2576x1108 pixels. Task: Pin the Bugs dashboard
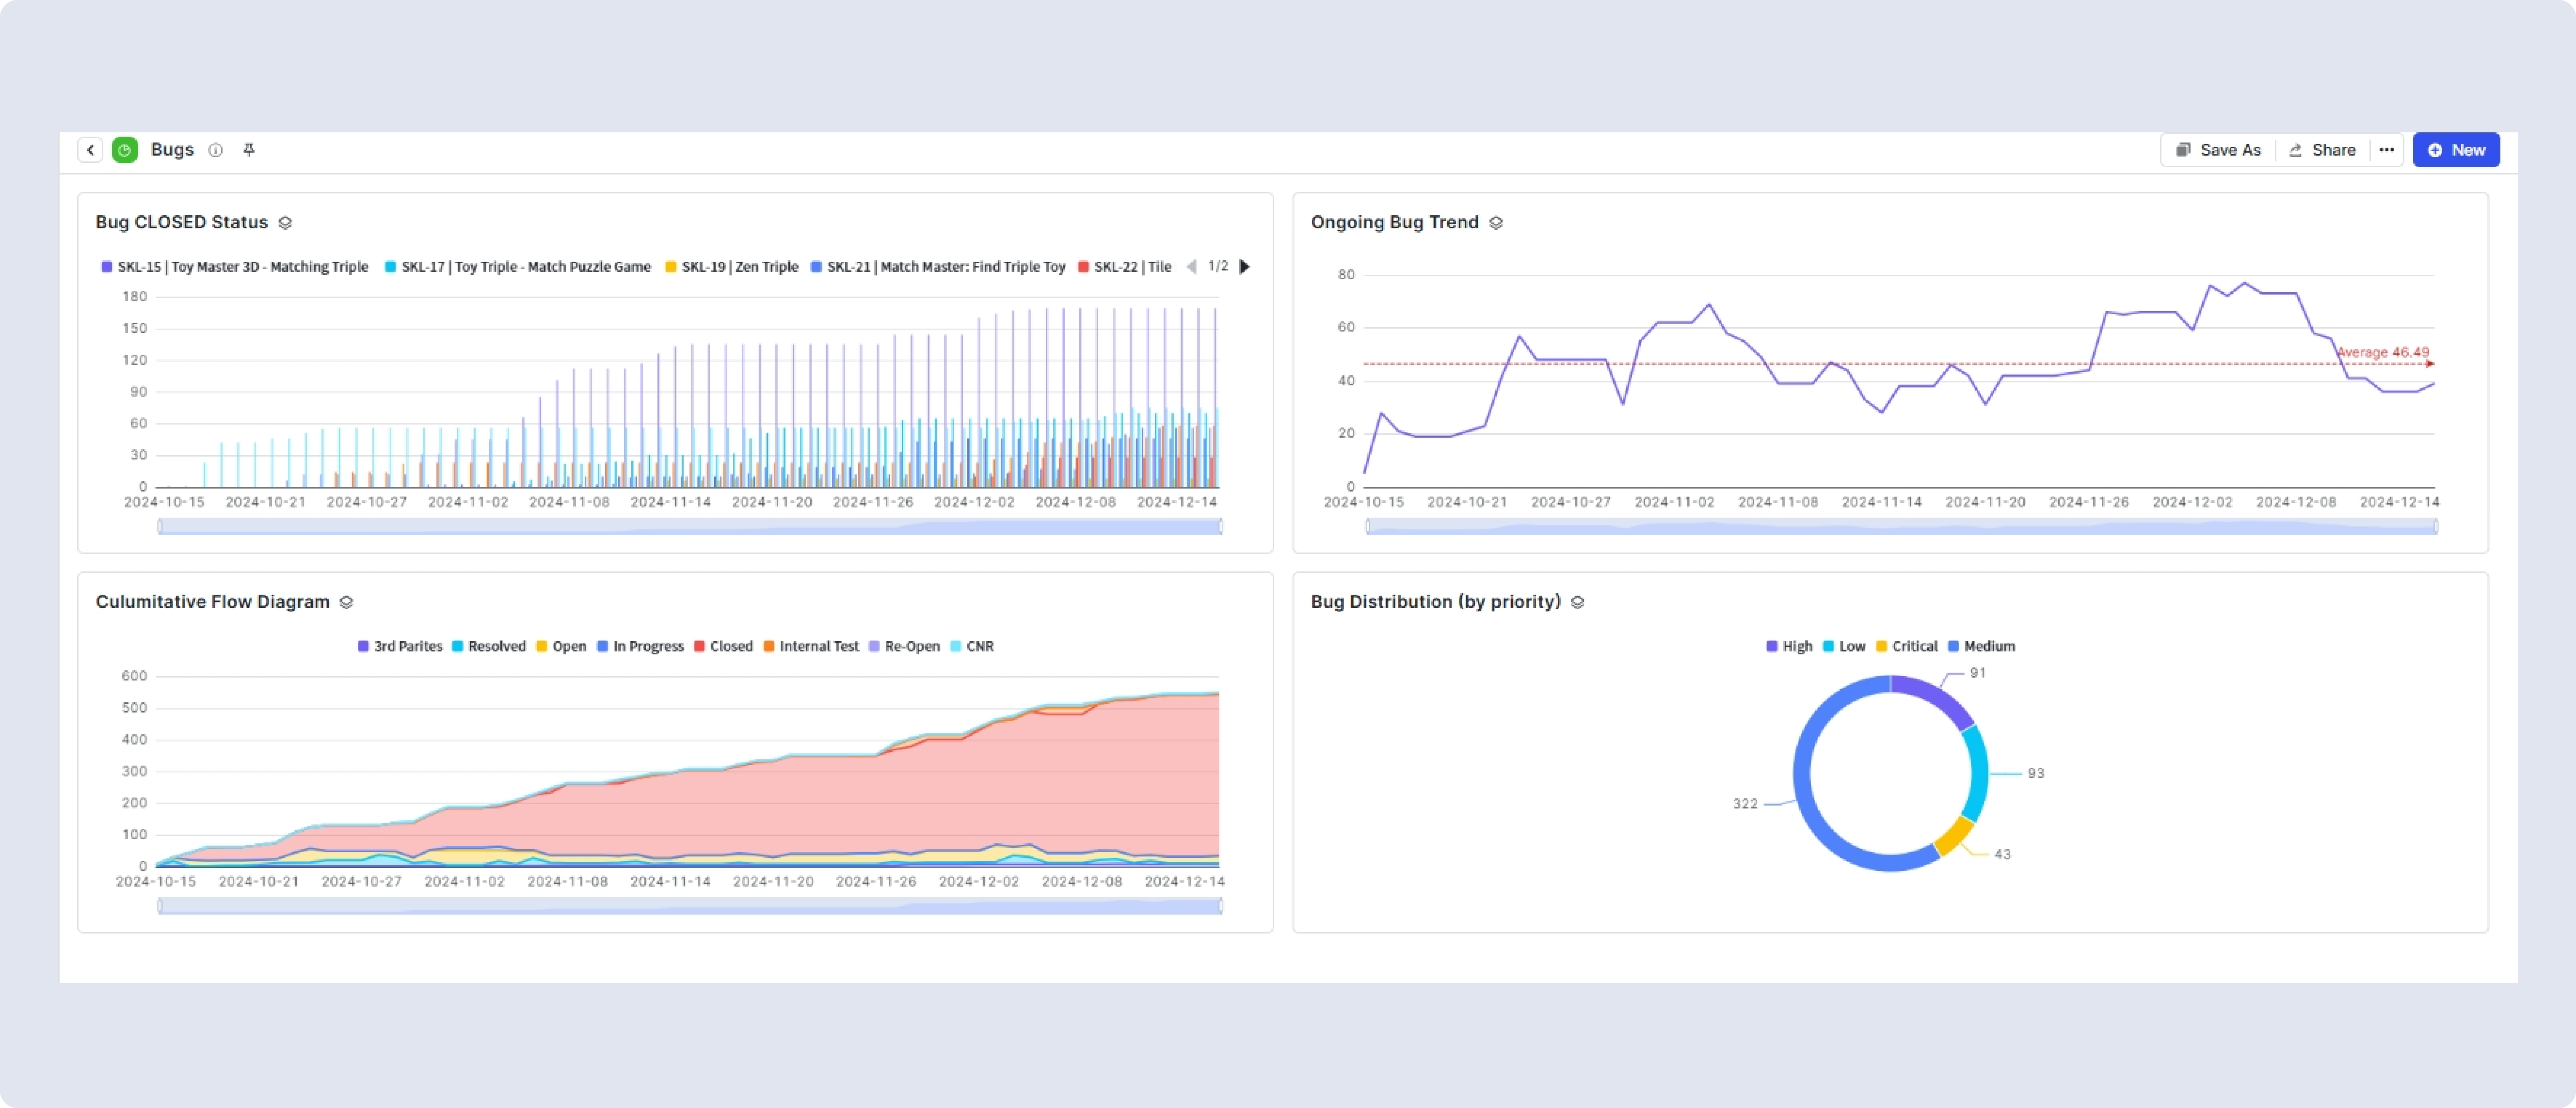point(249,150)
